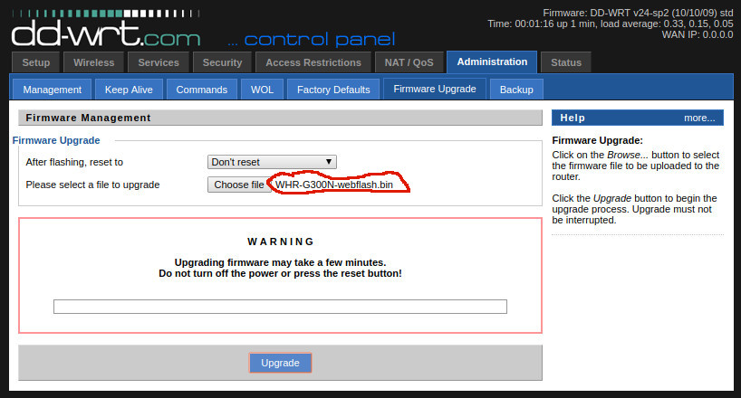Switch to the Wireless tab

click(93, 62)
